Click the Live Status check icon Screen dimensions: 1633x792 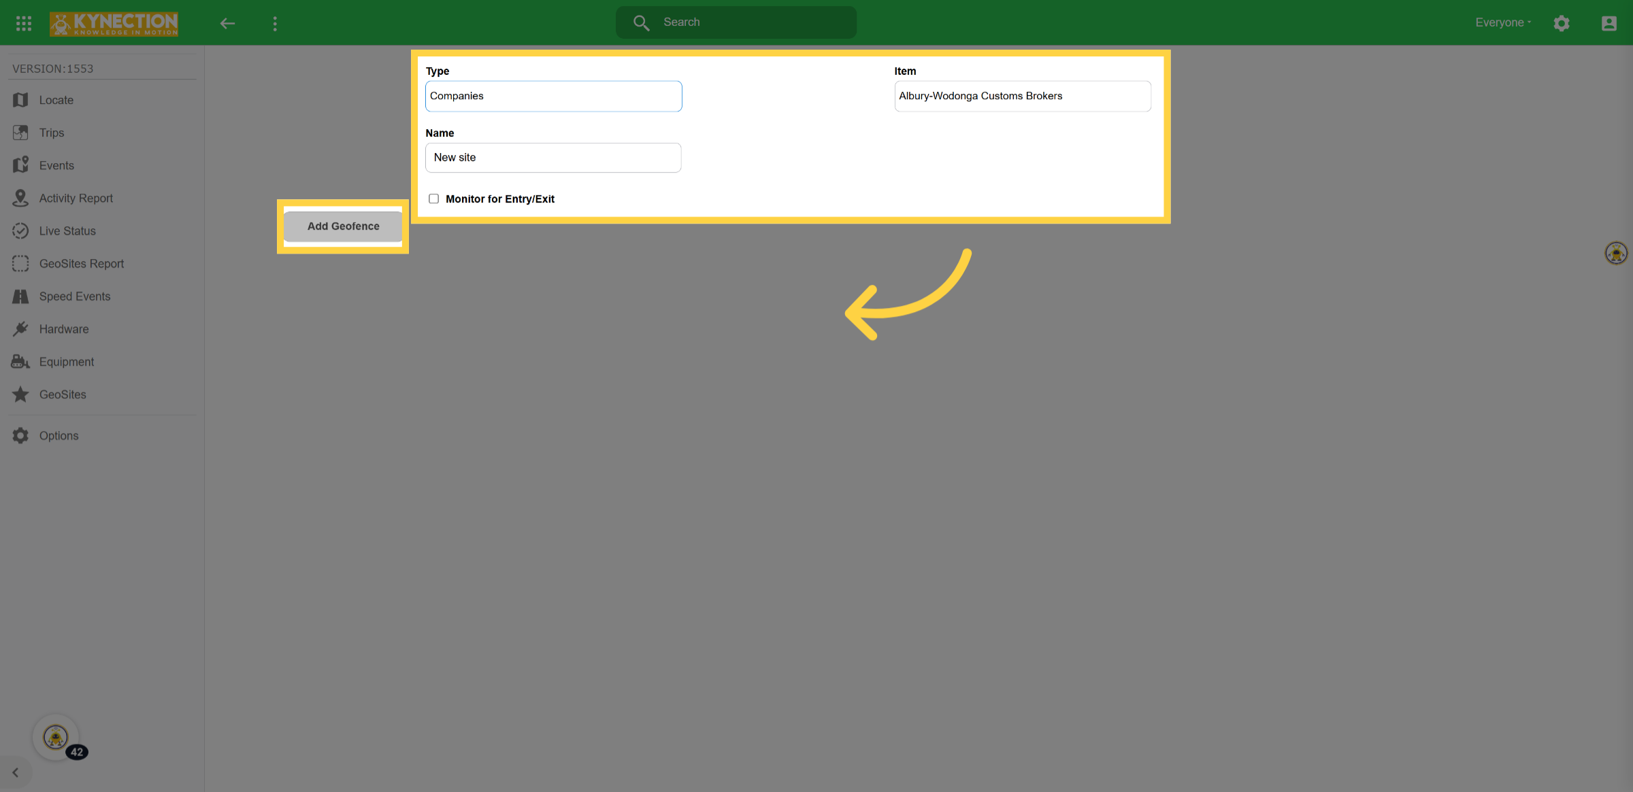20,230
